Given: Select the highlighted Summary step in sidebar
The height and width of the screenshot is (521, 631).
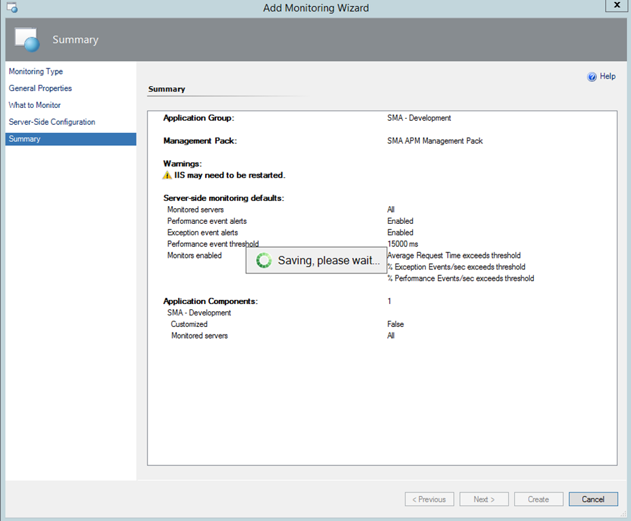Looking at the screenshot, I should pos(24,139).
